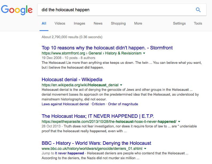212x164 pixels.
Task: Expand dropdown arrow beside en.wikipedia.org URL
Action: (121, 85)
